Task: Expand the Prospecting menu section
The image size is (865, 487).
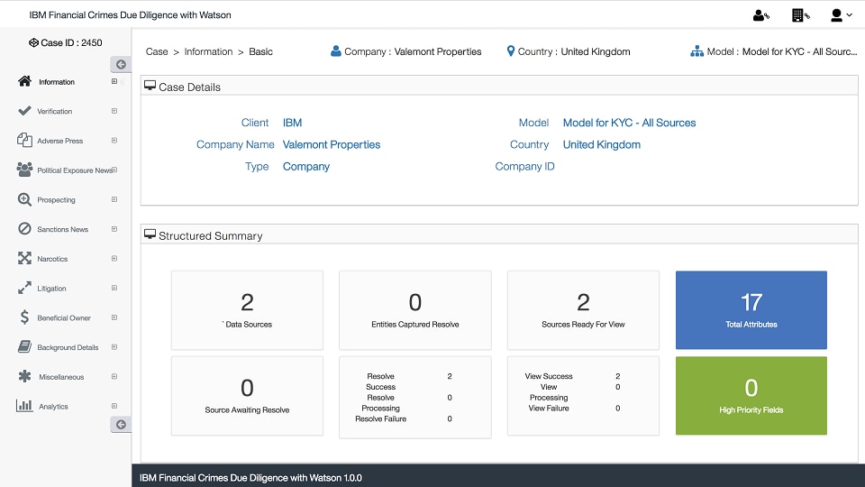Action: pyautogui.click(x=114, y=199)
